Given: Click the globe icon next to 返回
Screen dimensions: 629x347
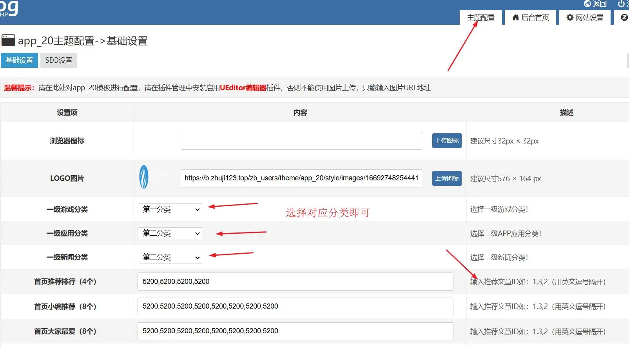Looking at the screenshot, I should click(x=587, y=4).
